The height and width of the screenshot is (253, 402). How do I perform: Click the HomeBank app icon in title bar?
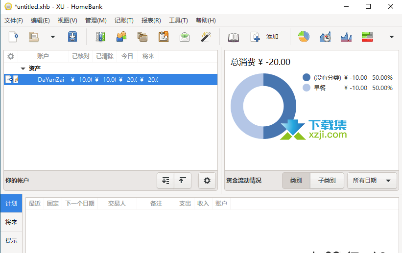8,6
